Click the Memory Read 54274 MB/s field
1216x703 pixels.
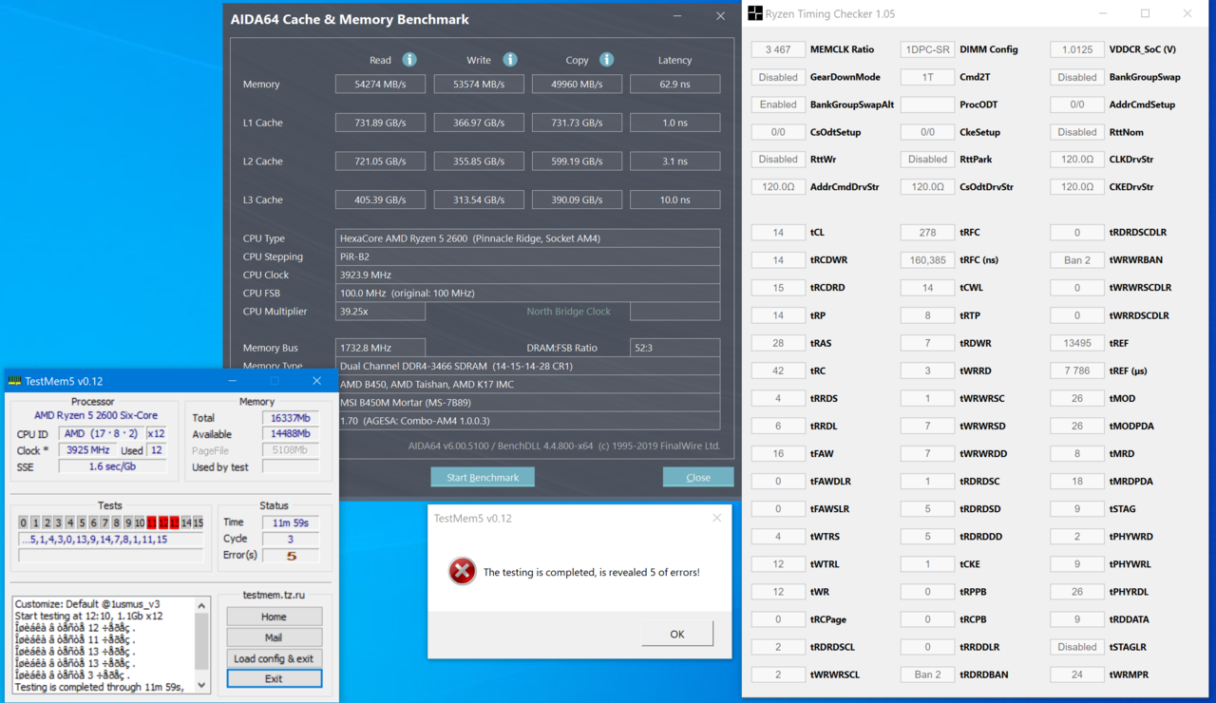(380, 84)
